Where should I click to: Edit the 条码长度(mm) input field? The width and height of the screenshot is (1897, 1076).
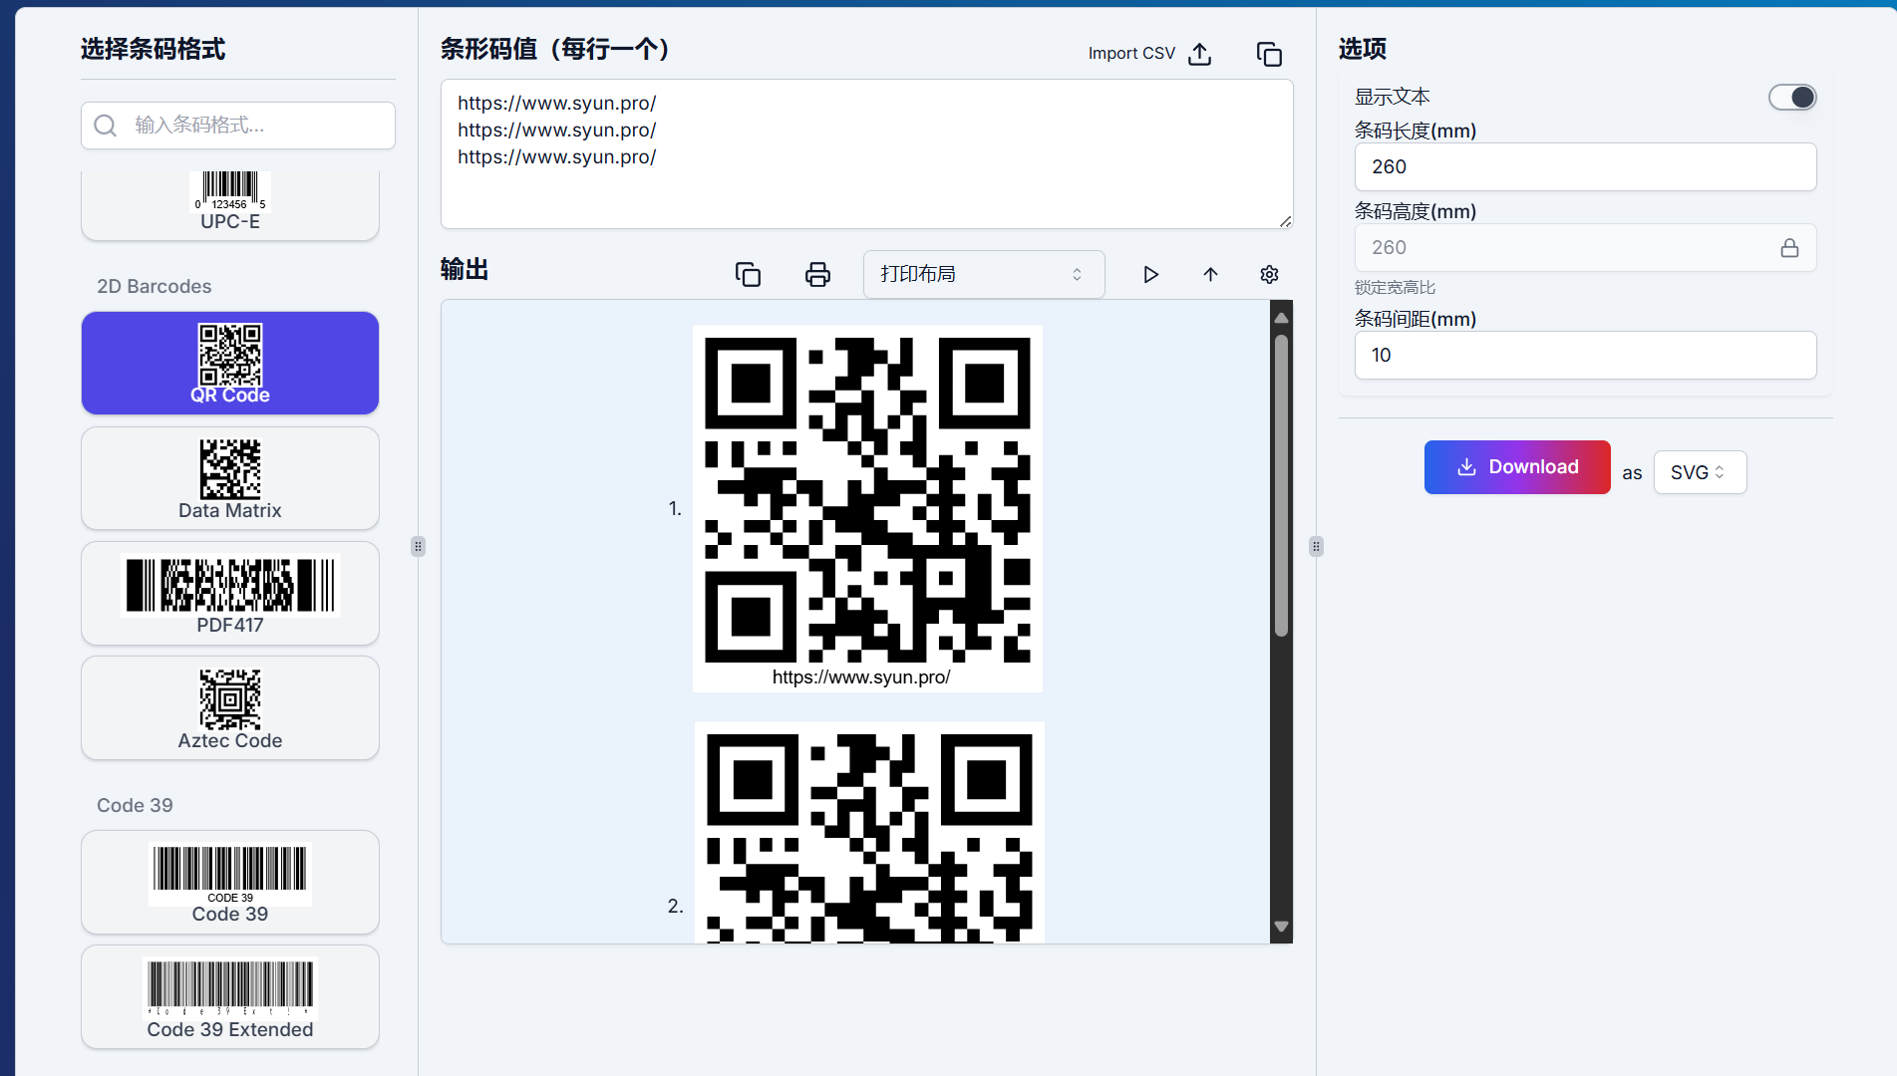tap(1585, 166)
